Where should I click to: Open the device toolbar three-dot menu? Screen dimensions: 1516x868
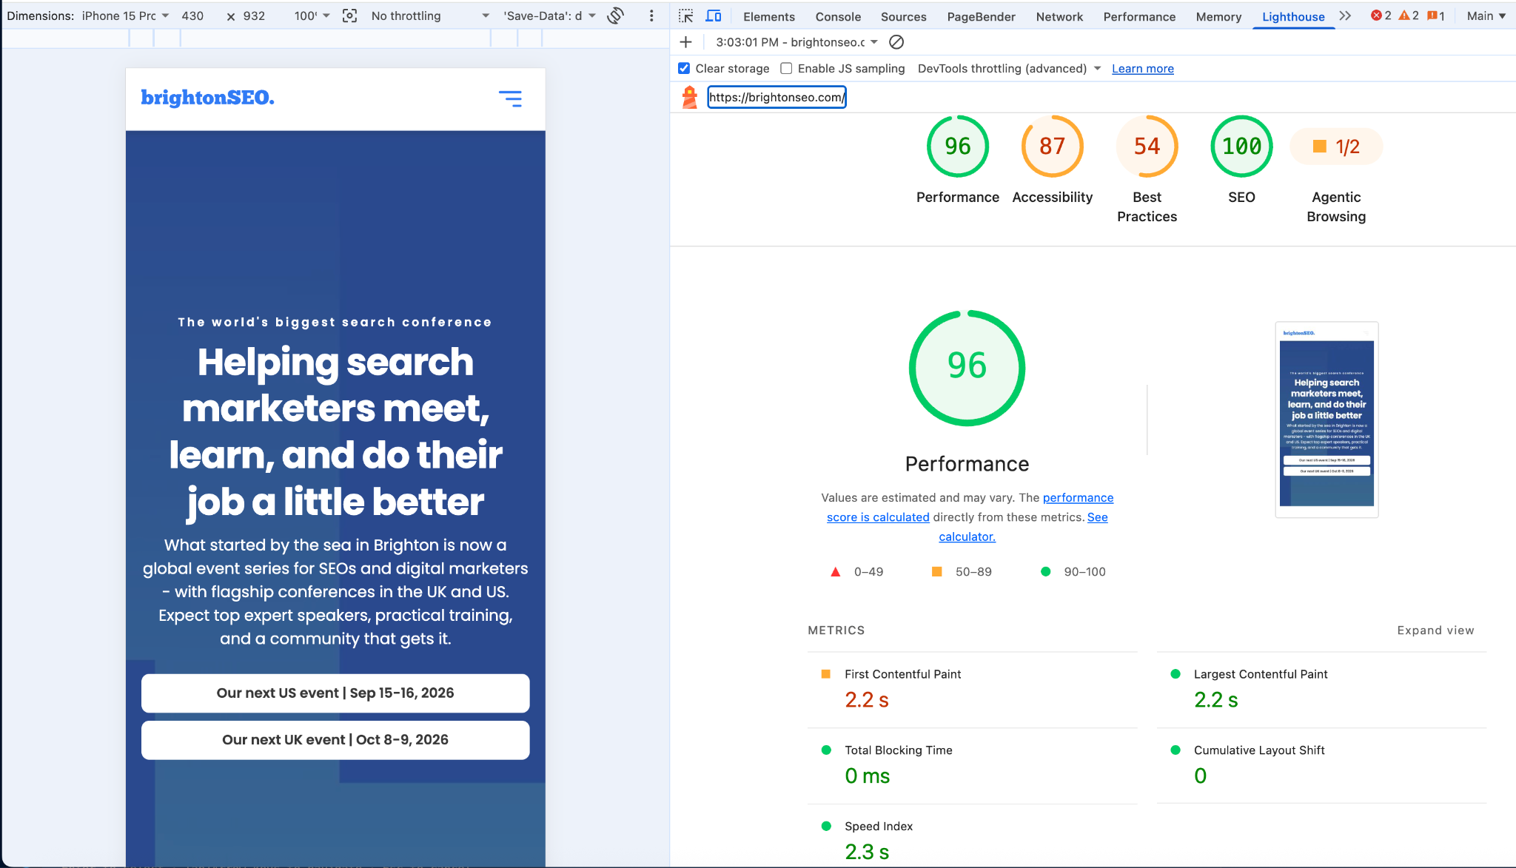point(651,16)
